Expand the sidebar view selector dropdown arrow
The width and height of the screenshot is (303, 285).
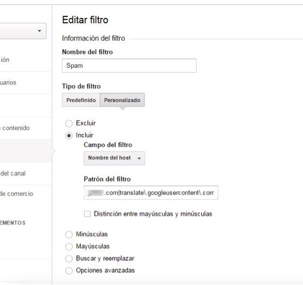pos(40,31)
